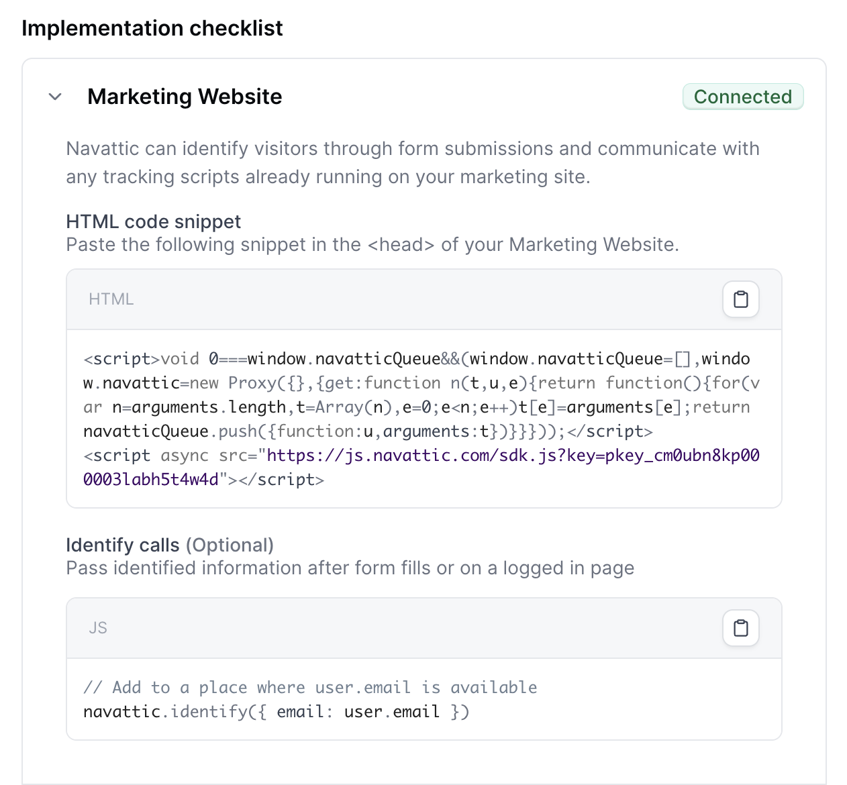Click inside the HTML script code area
Image resolution: width=847 pixels, height=785 pixels.
423,419
